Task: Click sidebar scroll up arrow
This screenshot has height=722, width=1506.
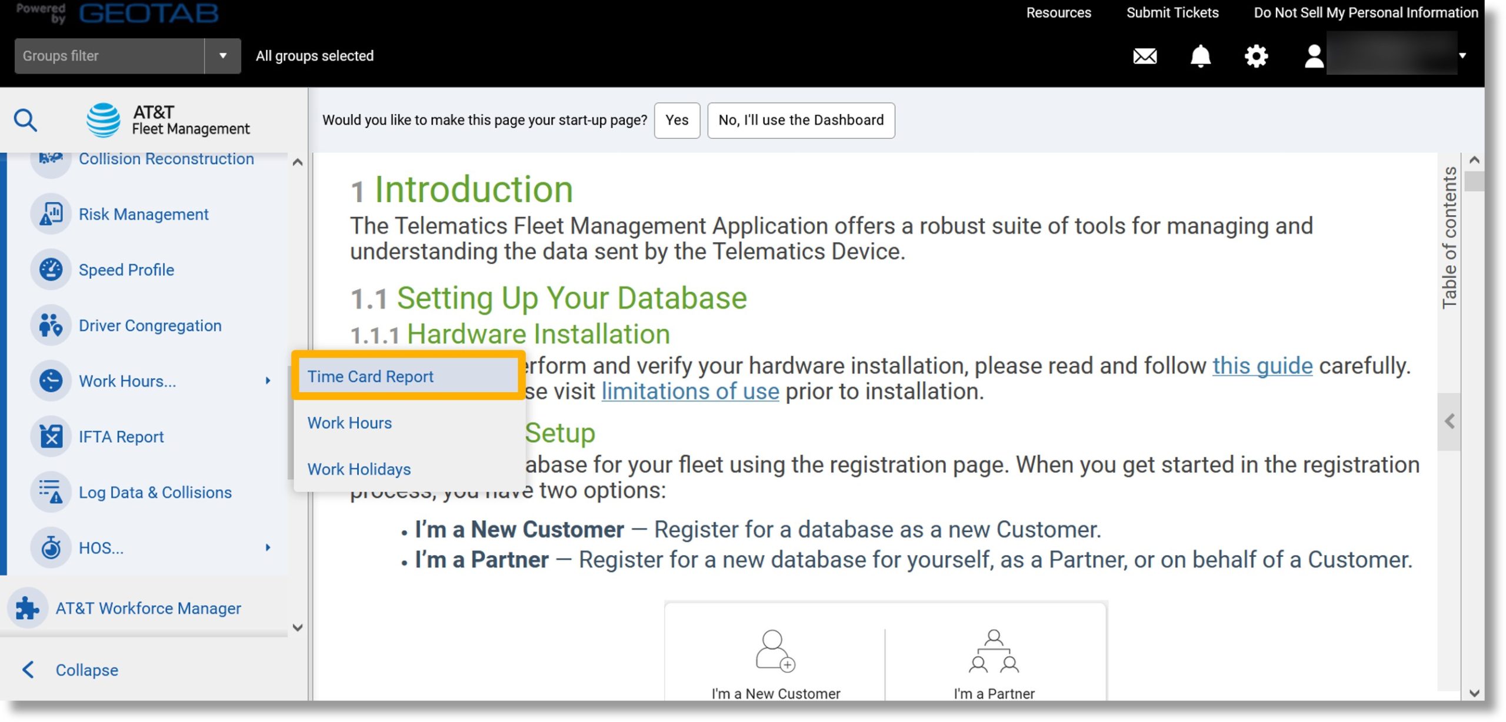Action: click(297, 162)
